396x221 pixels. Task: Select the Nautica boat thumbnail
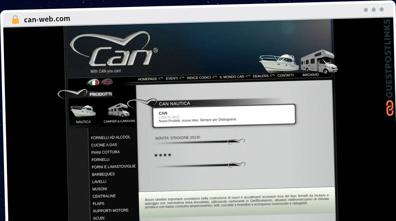click(x=83, y=111)
